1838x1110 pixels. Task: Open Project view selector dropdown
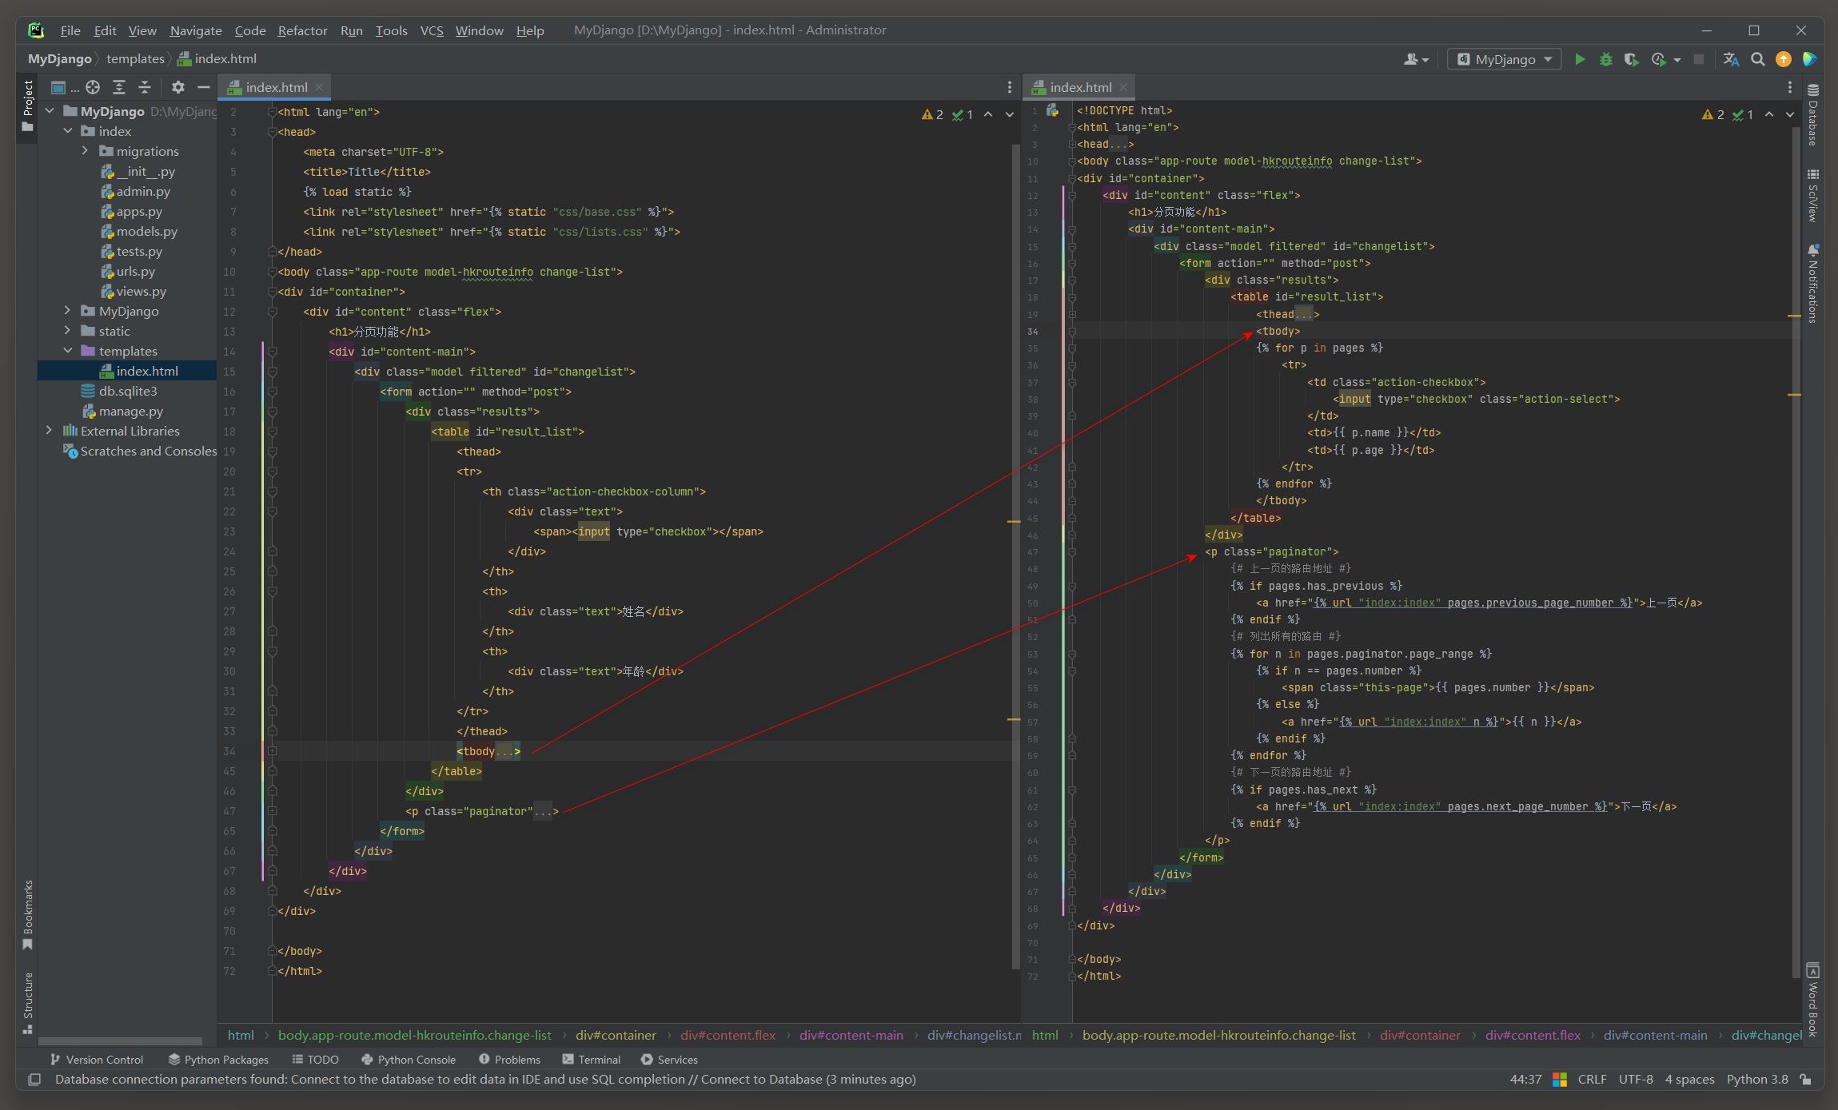64,87
